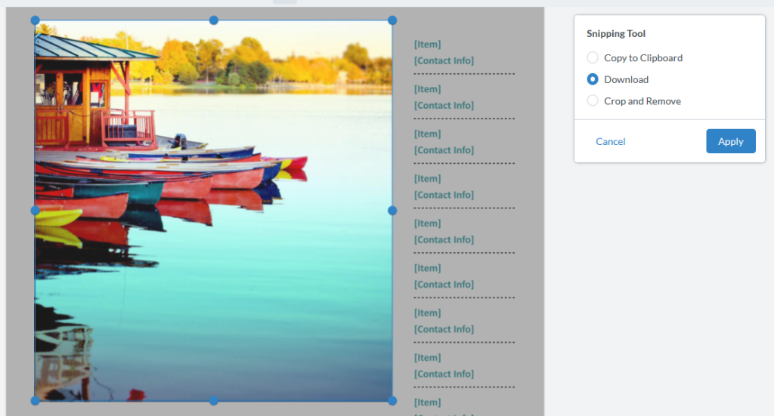Click the top-left selection handle
Screen dimensions: 774x416
click(35, 20)
